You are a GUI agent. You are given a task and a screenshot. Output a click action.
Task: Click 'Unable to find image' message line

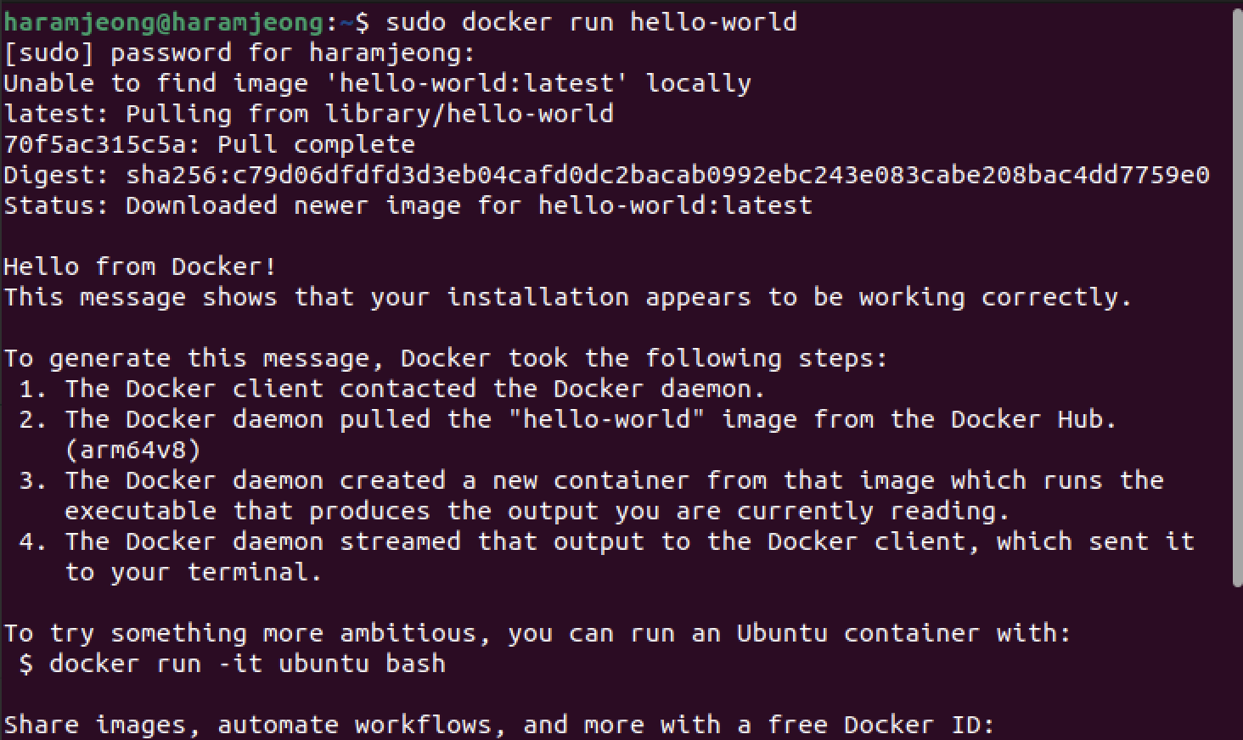point(377,83)
